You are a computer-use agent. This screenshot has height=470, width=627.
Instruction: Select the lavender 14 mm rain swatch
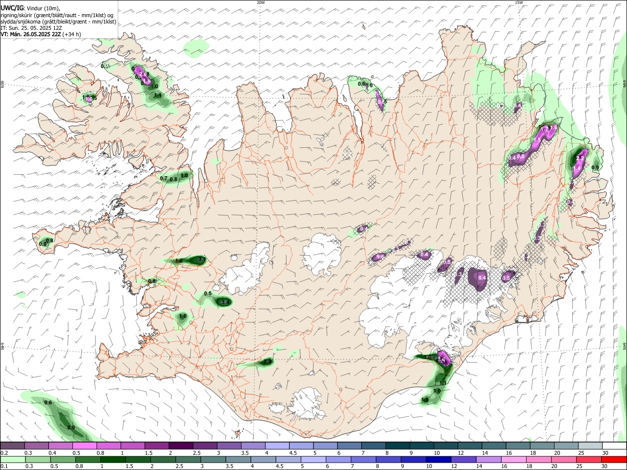pyautogui.click(x=488, y=459)
